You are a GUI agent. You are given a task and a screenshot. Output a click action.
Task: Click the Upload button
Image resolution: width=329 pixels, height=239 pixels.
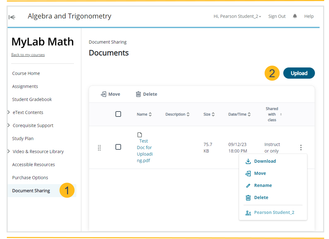[x=299, y=73]
